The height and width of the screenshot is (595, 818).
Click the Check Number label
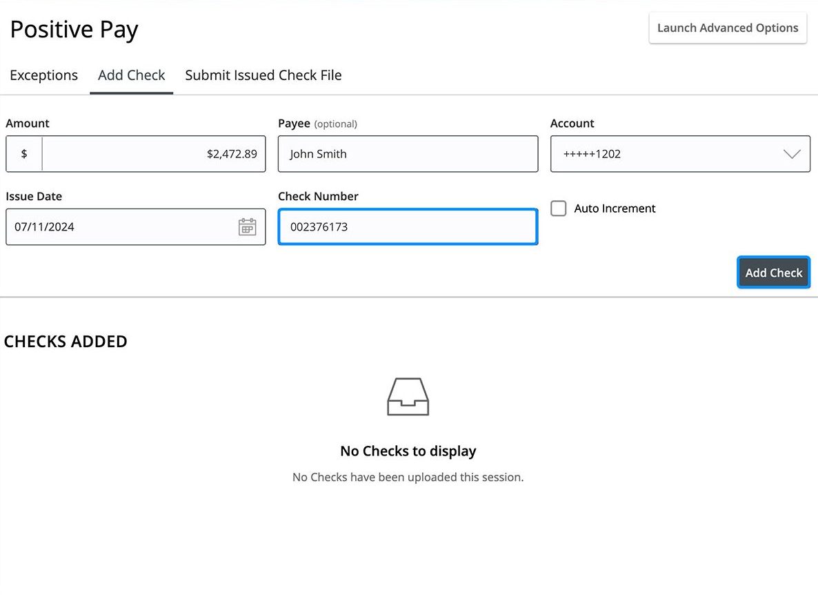pos(318,196)
